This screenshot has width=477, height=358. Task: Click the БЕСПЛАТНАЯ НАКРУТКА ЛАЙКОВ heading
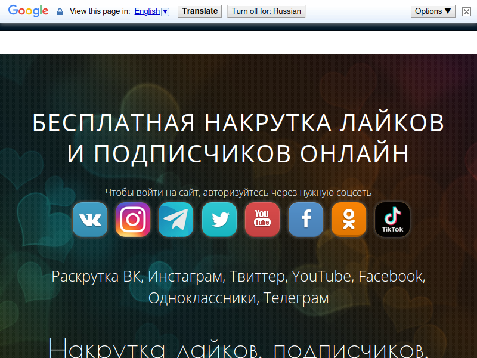pos(238,123)
